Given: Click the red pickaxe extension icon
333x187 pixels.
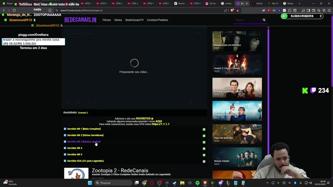Looking at the screenshot, I should [x=269, y=10].
